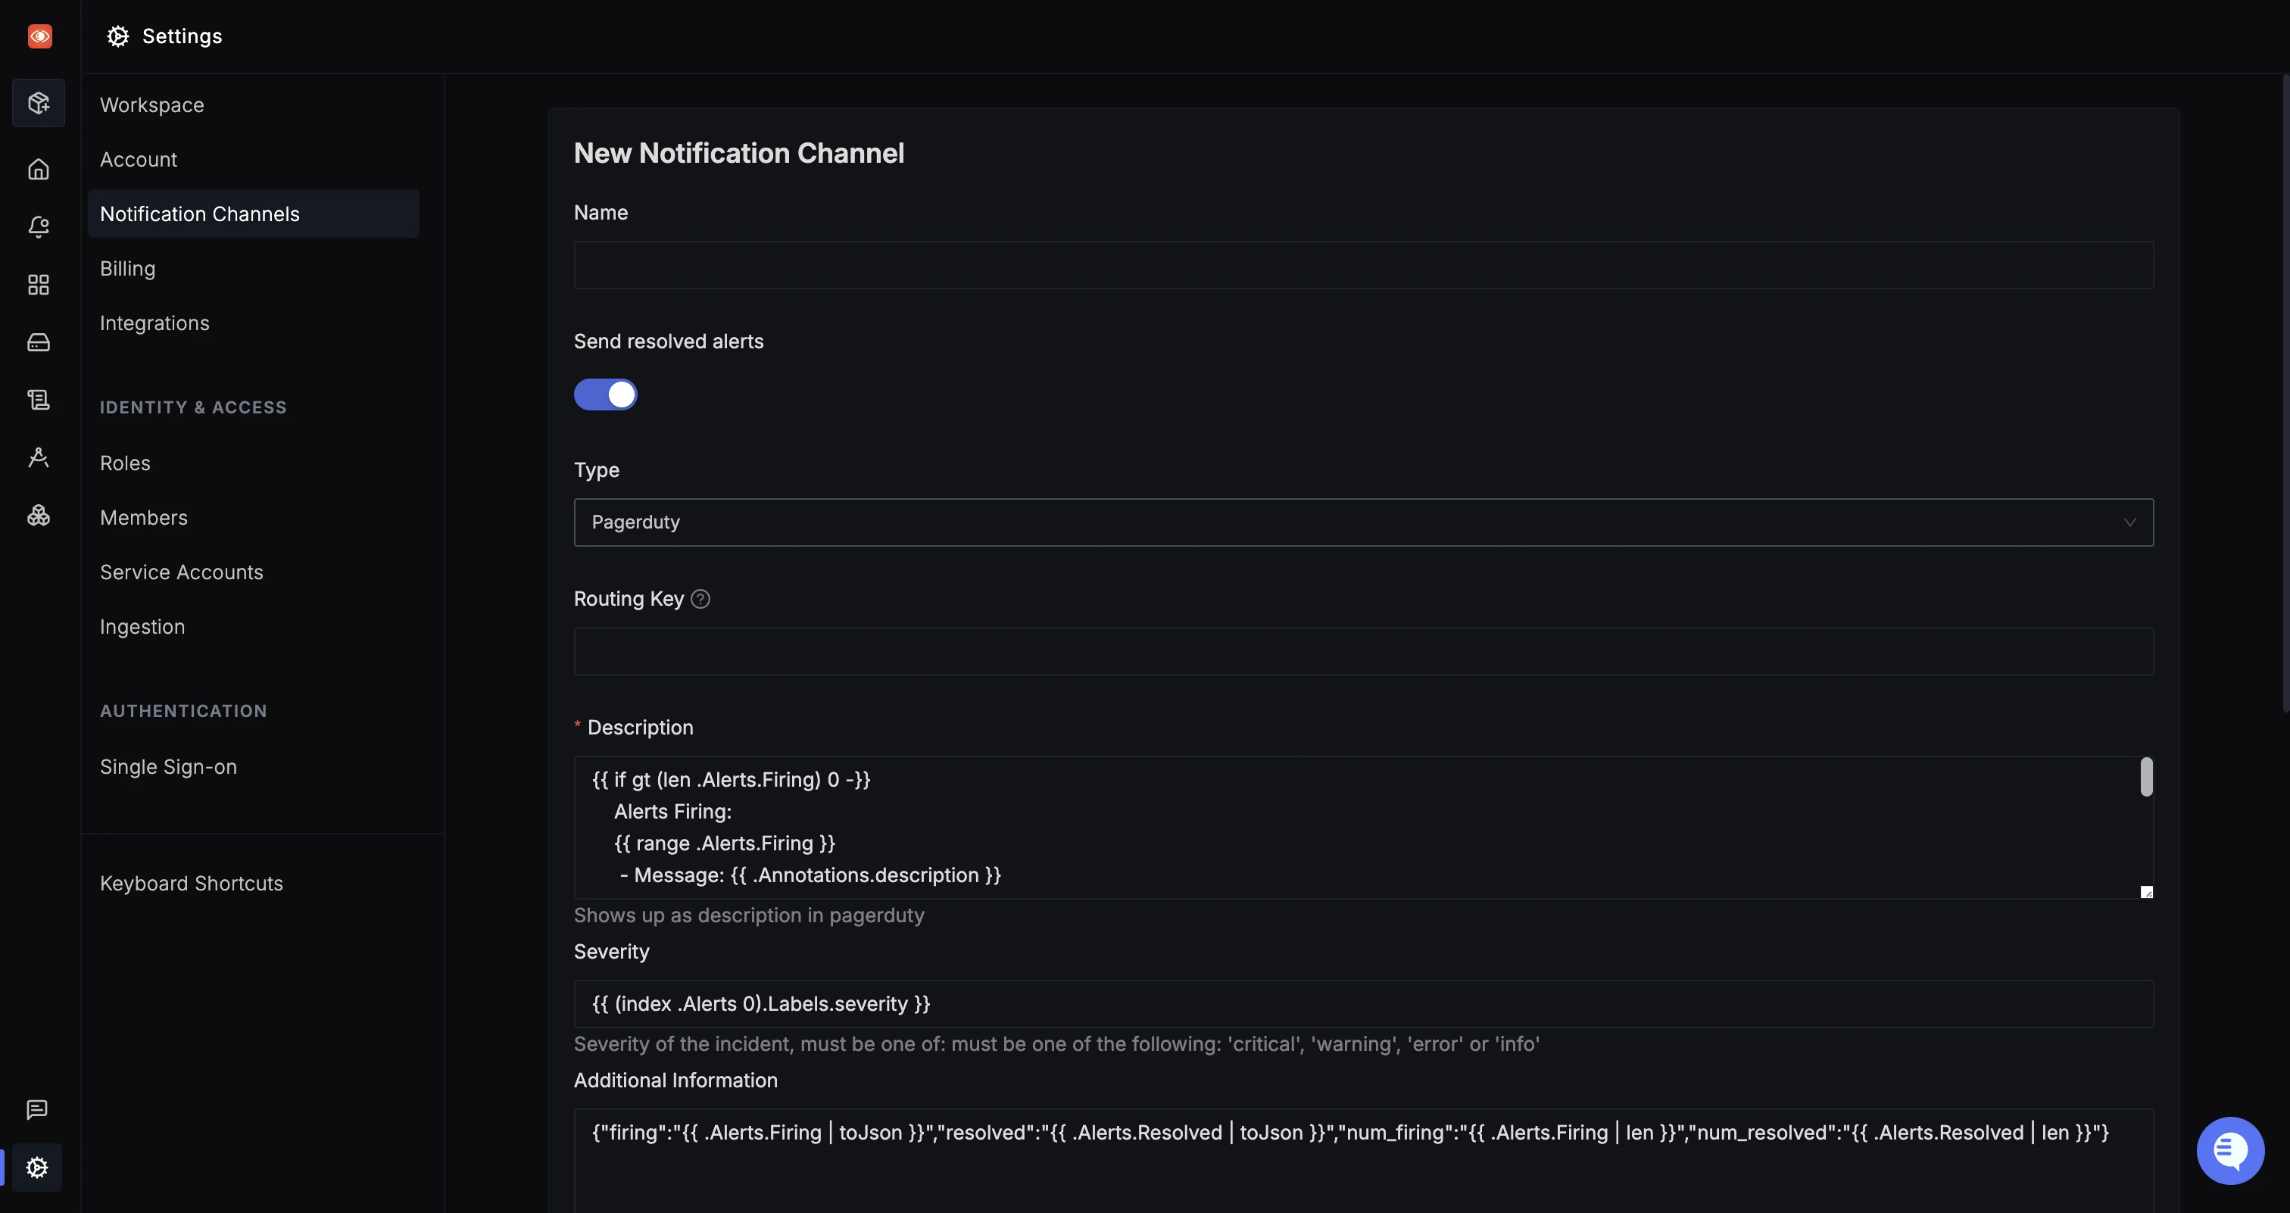
Task: Click the settings gear icon in sidebar
Action: (x=36, y=1167)
